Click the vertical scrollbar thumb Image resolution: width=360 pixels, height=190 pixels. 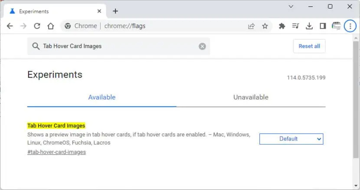356,100
